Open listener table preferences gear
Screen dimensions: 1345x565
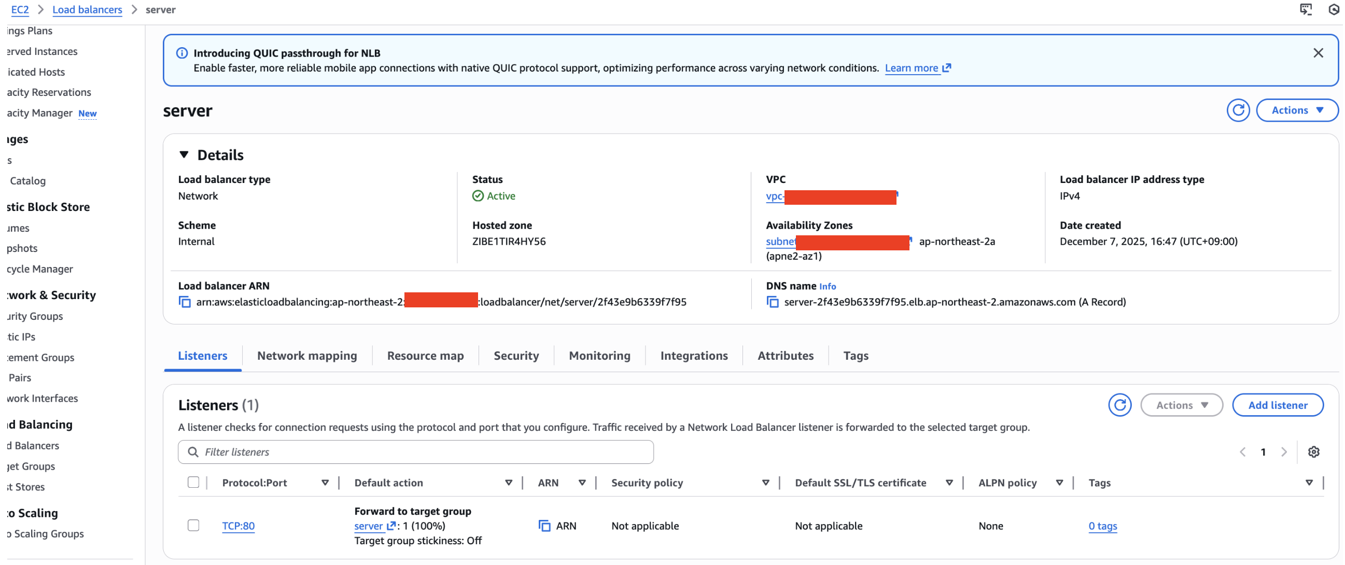coord(1313,452)
